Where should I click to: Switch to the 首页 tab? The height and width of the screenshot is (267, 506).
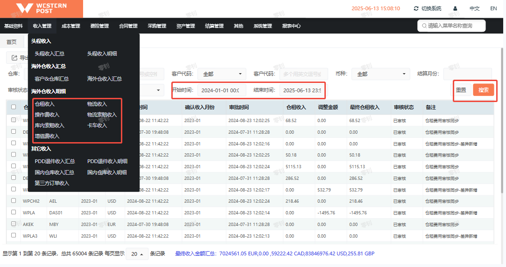pos(12,42)
